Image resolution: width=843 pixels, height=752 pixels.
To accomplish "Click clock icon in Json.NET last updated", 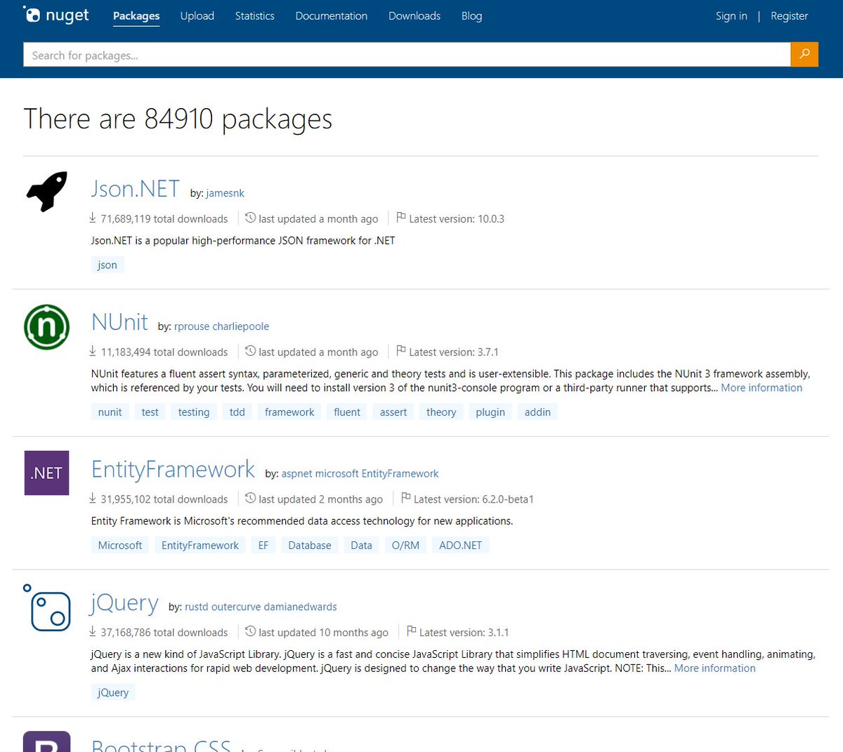I will (250, 218).
